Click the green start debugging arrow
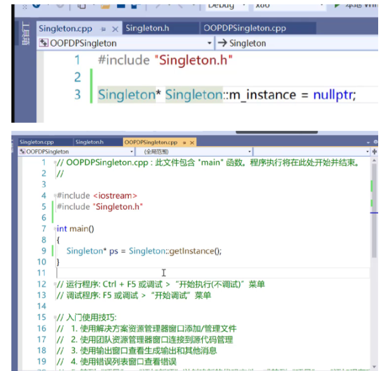 pyautogui.click(x=336, y=6)
